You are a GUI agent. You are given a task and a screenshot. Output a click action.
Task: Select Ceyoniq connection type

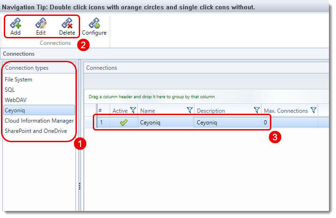(39, 110)
